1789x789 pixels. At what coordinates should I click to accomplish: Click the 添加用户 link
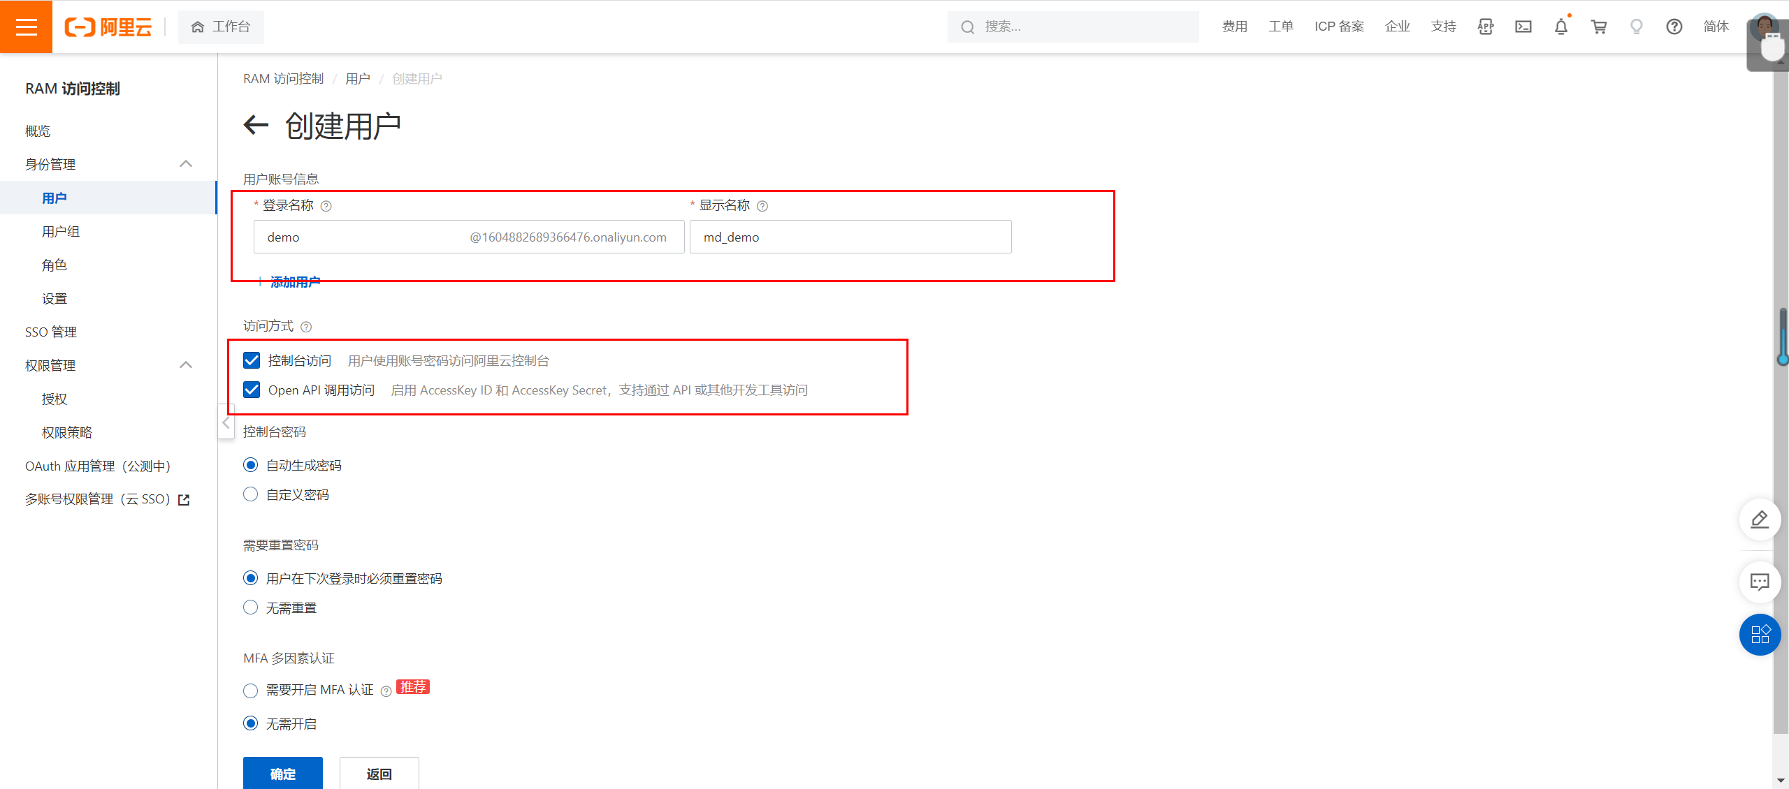pyautogui.click(x=294, y=282)
